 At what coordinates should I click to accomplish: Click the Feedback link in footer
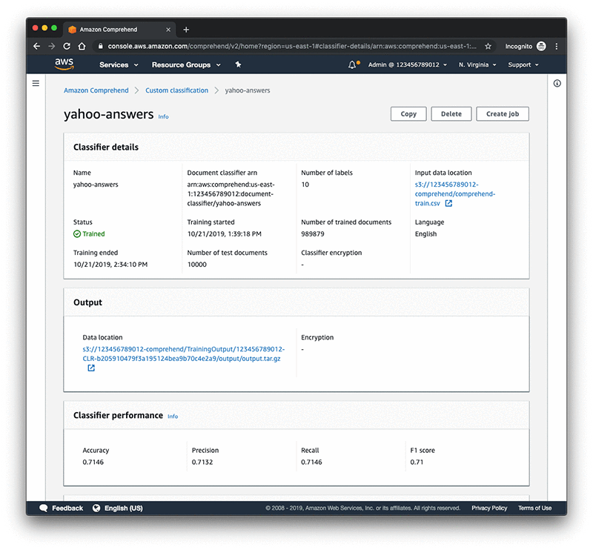tap(67, 508)
